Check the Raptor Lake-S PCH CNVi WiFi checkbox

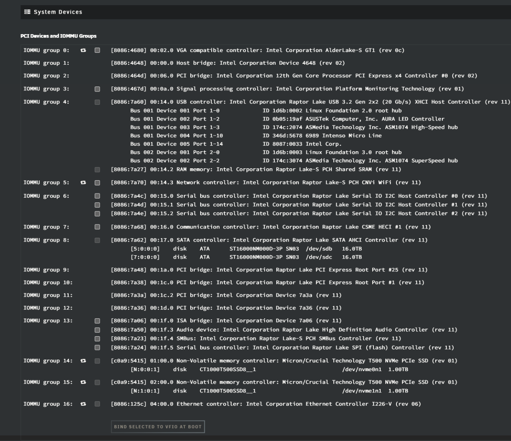point(97,182)
